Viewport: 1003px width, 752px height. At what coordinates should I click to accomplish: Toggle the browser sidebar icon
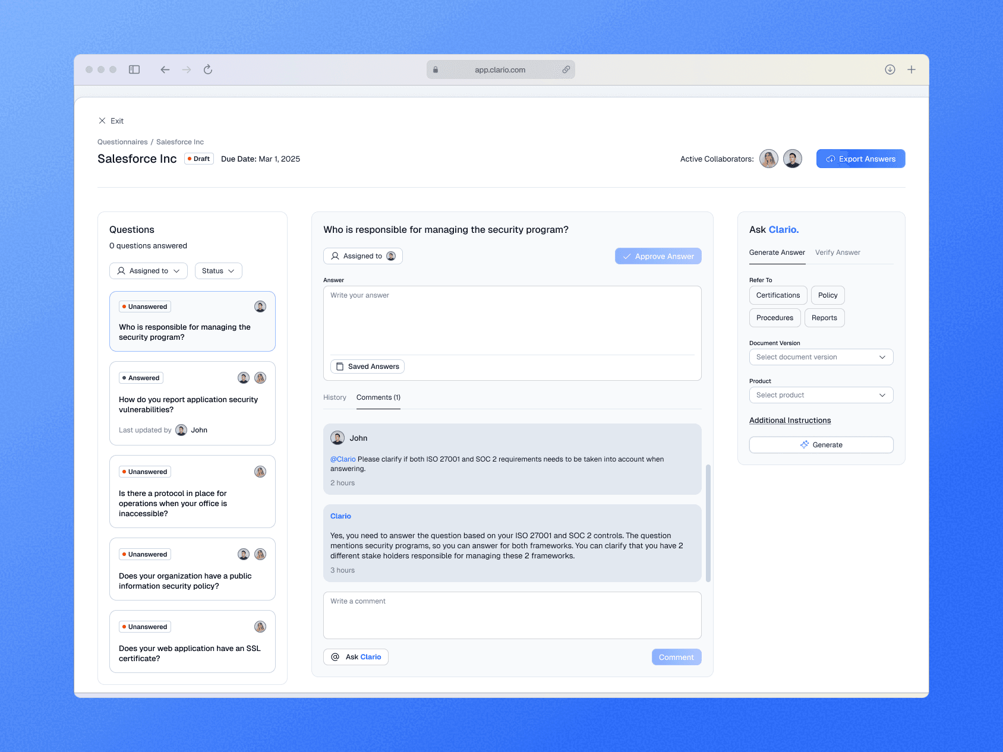pyautogui.click(x=134, y=69)
